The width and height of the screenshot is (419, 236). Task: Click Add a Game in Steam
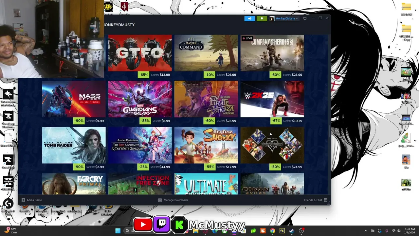click(32, 200)
